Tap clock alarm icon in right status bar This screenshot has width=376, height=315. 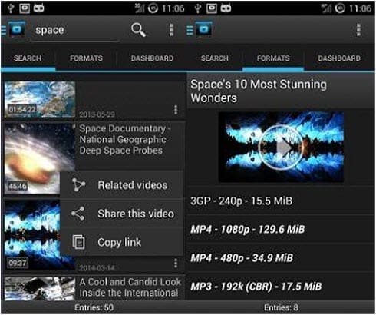click(x=340, y=8)
